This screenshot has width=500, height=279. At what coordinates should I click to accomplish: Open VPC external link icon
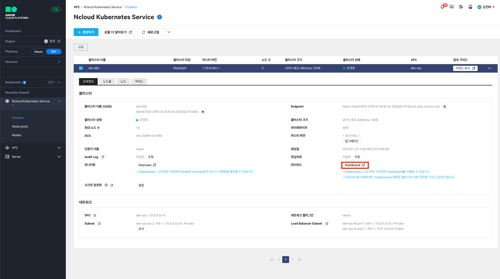click(95, 216)
